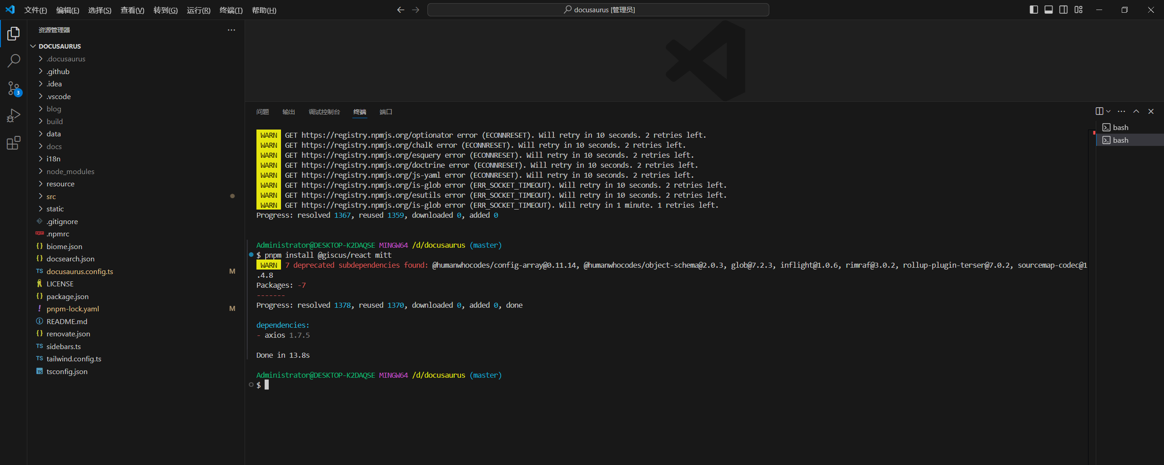This screenshot has height=465, width=1164.
Task: Switch to the 终端 panel tab
Action: [360, 112]
